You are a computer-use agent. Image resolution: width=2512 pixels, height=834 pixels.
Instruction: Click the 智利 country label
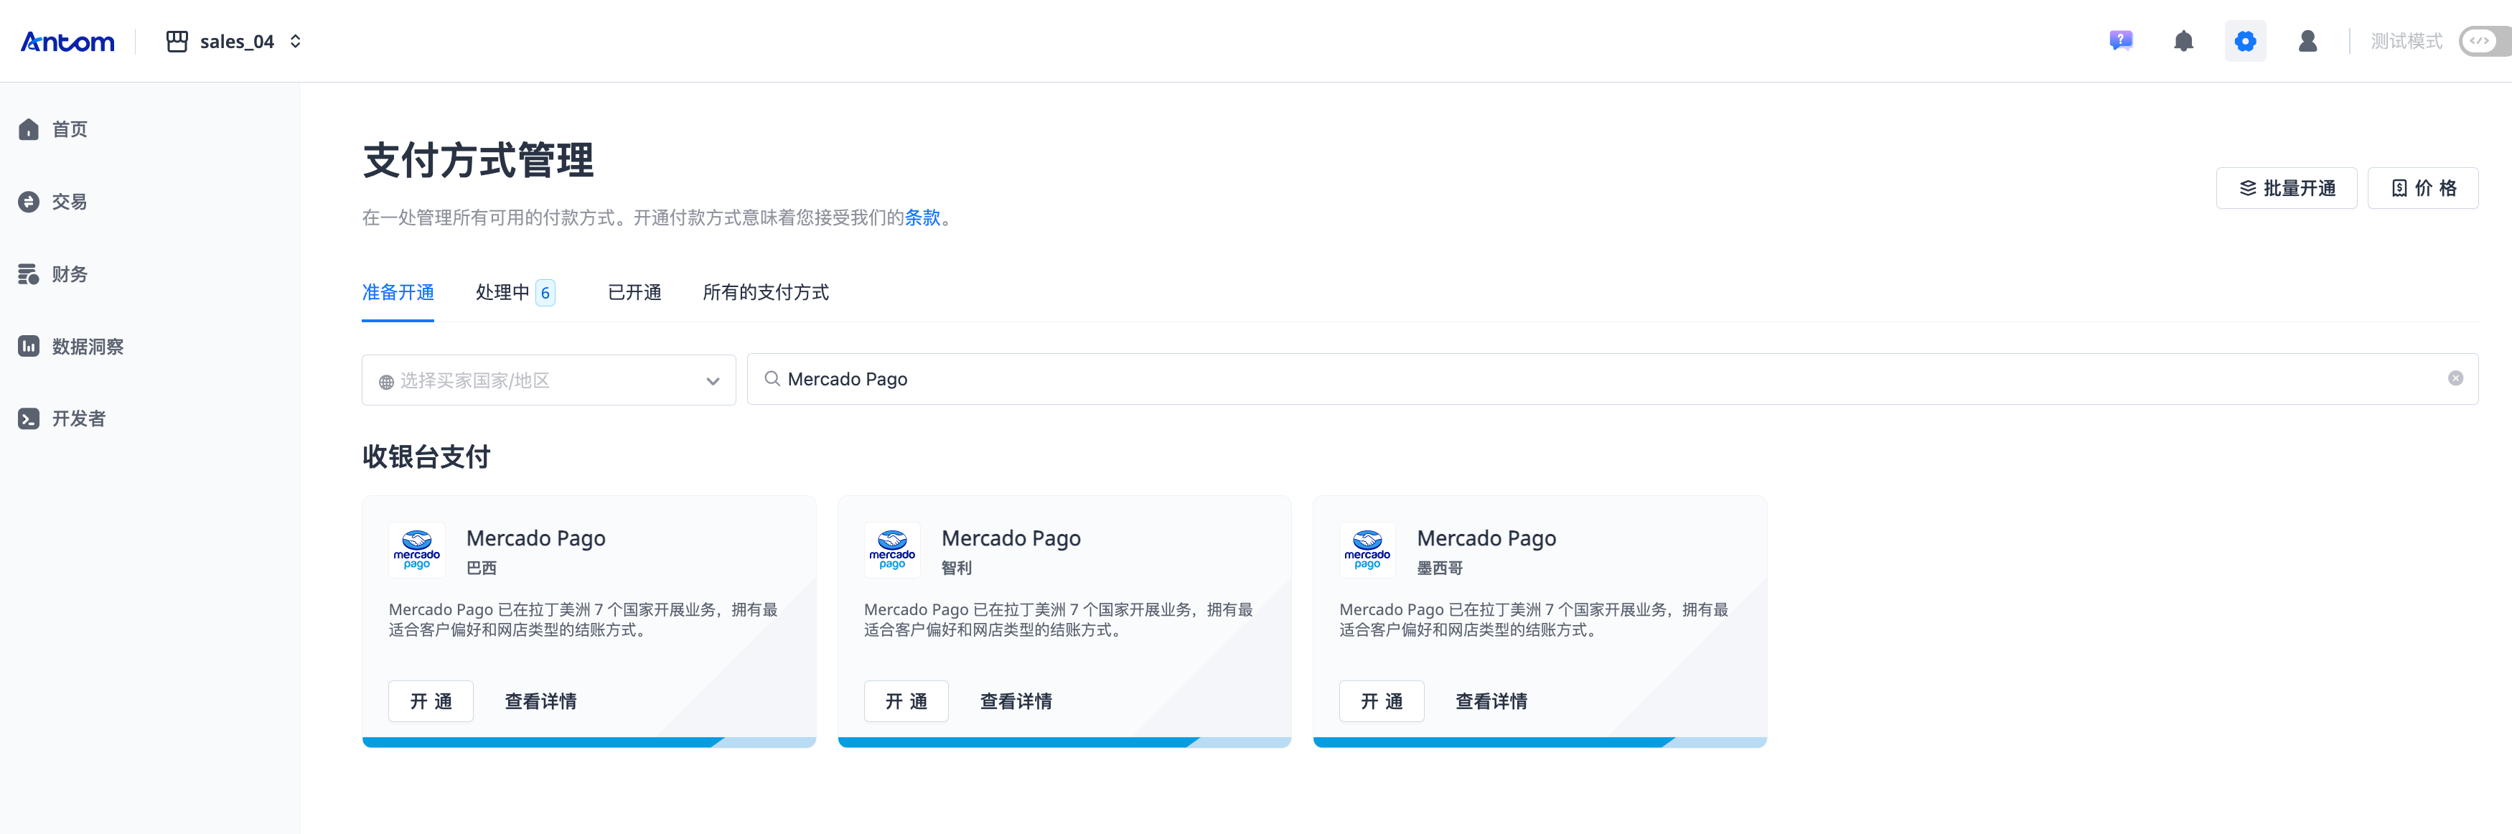956,568
